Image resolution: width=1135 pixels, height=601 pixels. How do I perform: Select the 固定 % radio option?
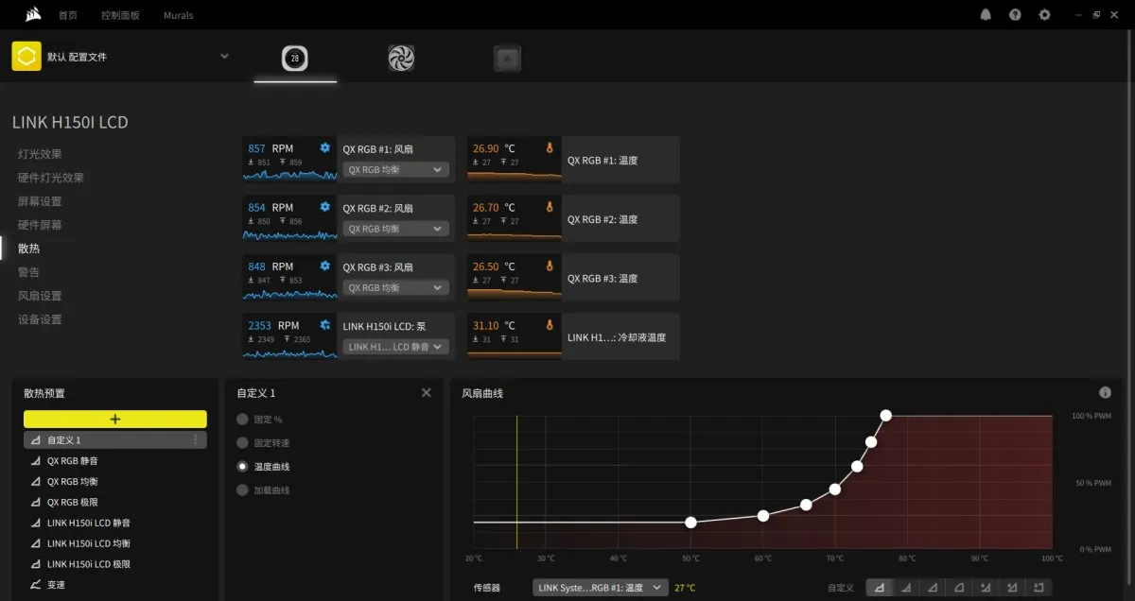coord(242,419)
